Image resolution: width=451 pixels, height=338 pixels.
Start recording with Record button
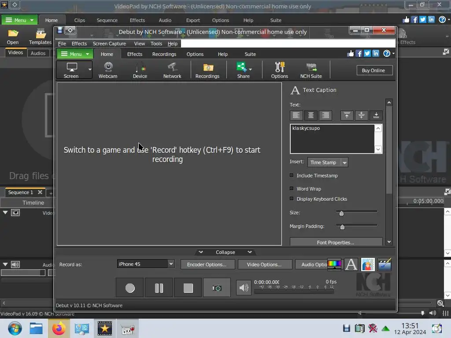tap(130, 287)
